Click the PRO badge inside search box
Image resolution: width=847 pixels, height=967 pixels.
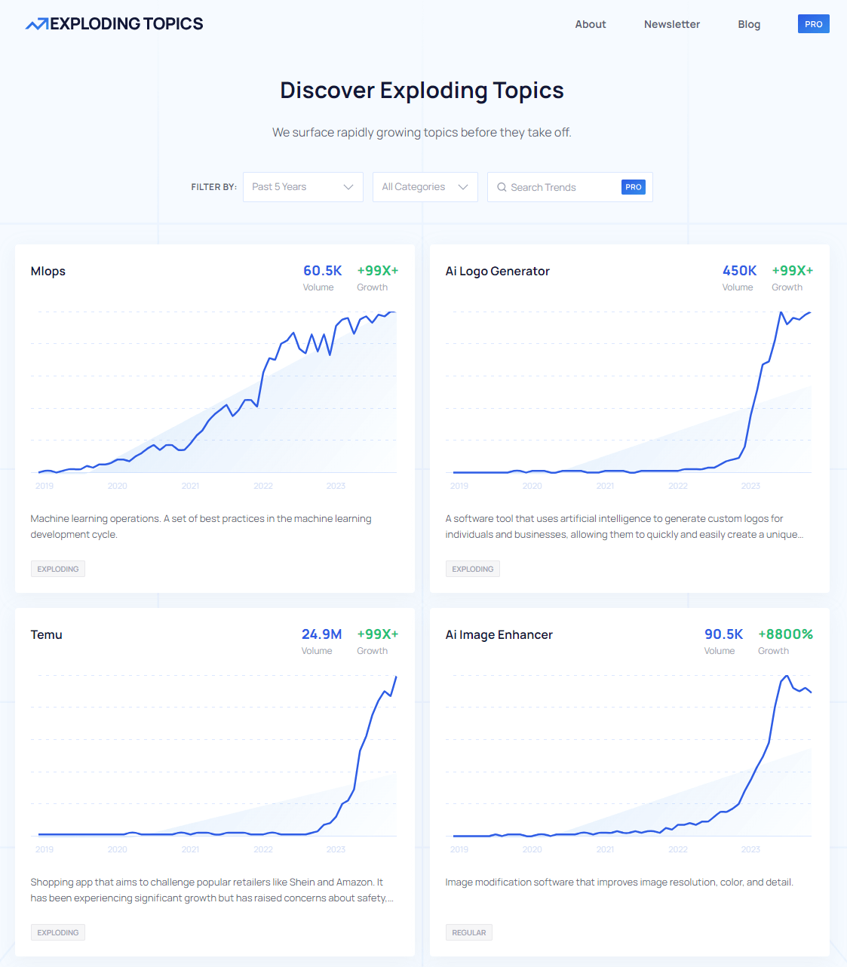pos(633,187)
